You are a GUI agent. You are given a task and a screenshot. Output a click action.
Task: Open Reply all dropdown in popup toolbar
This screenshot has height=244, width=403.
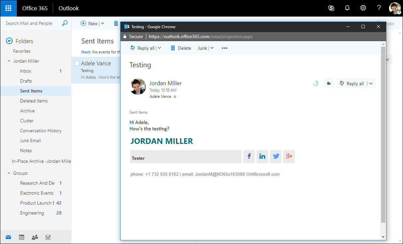pos(159,48)
